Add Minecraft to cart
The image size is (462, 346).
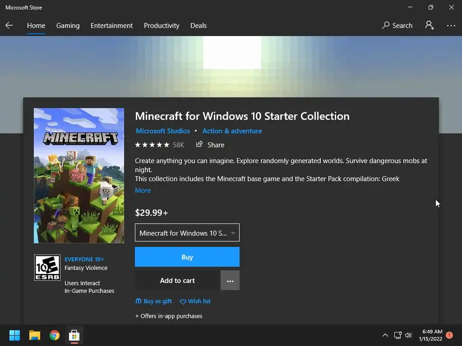[x=177, y=280]
